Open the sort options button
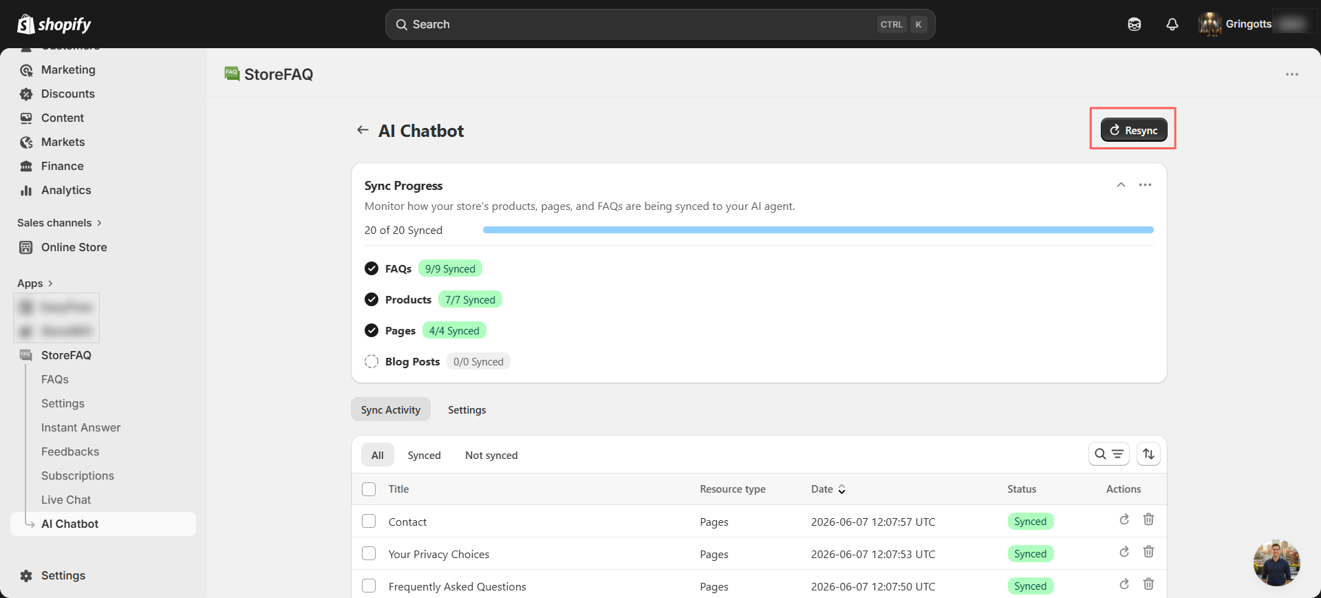 pyautogui.click(x=1148, y=454)
